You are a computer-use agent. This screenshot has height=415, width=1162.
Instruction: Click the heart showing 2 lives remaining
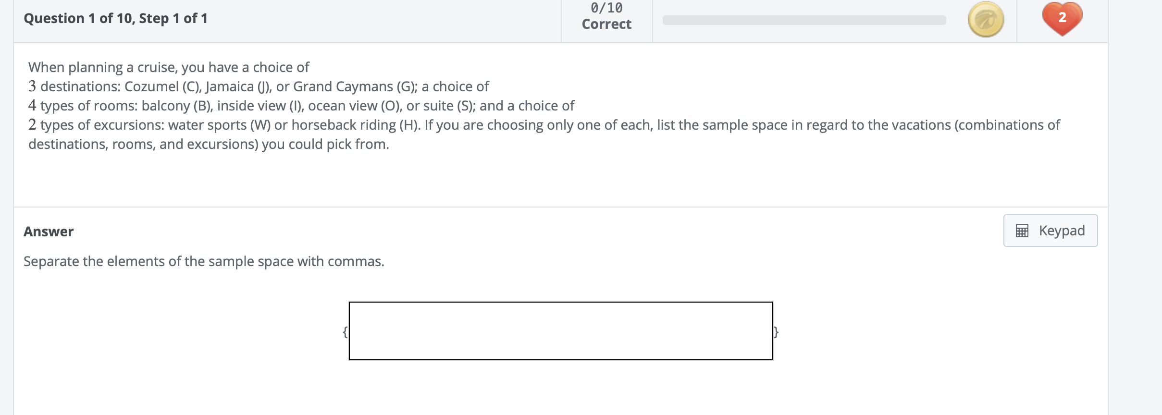(1062, 19)
